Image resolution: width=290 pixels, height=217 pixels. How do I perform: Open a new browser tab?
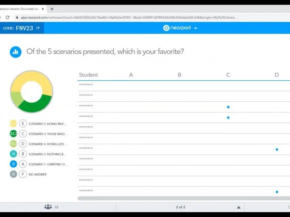click(x=52, y=9)
